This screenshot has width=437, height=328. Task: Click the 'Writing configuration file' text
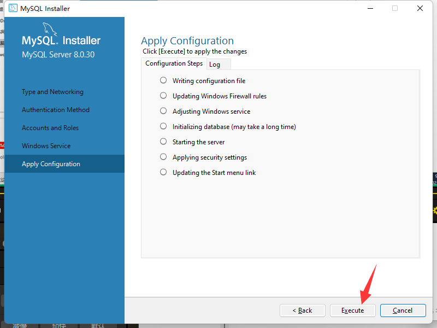point(209,81)
